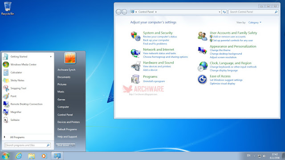Click the EN language indicator in tray

pos(248,156)
